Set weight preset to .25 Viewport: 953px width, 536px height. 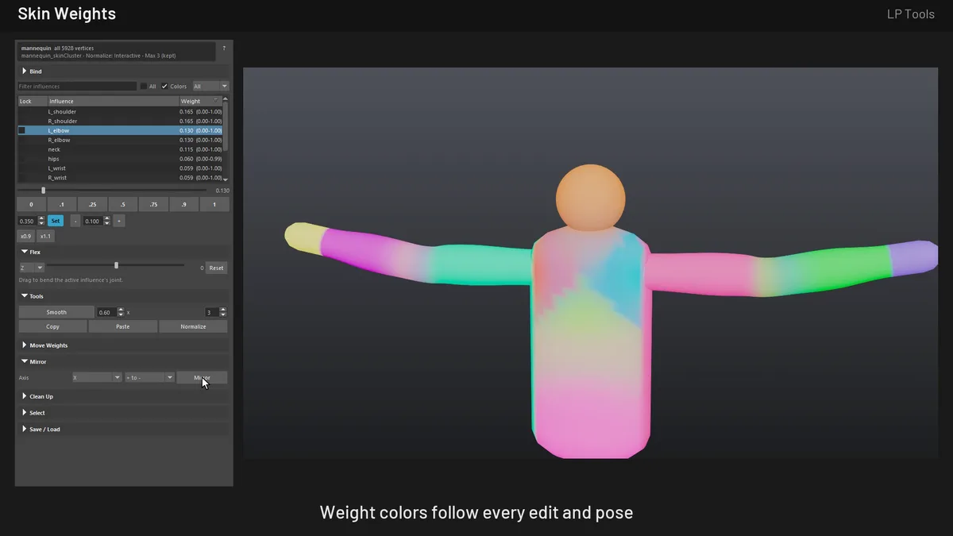[92, 205]
